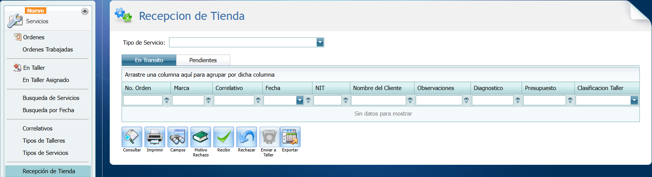
Task: Open Ordenes Trabajadas in the sidebar
Action: pyautogui.click(x=48, y=49)
